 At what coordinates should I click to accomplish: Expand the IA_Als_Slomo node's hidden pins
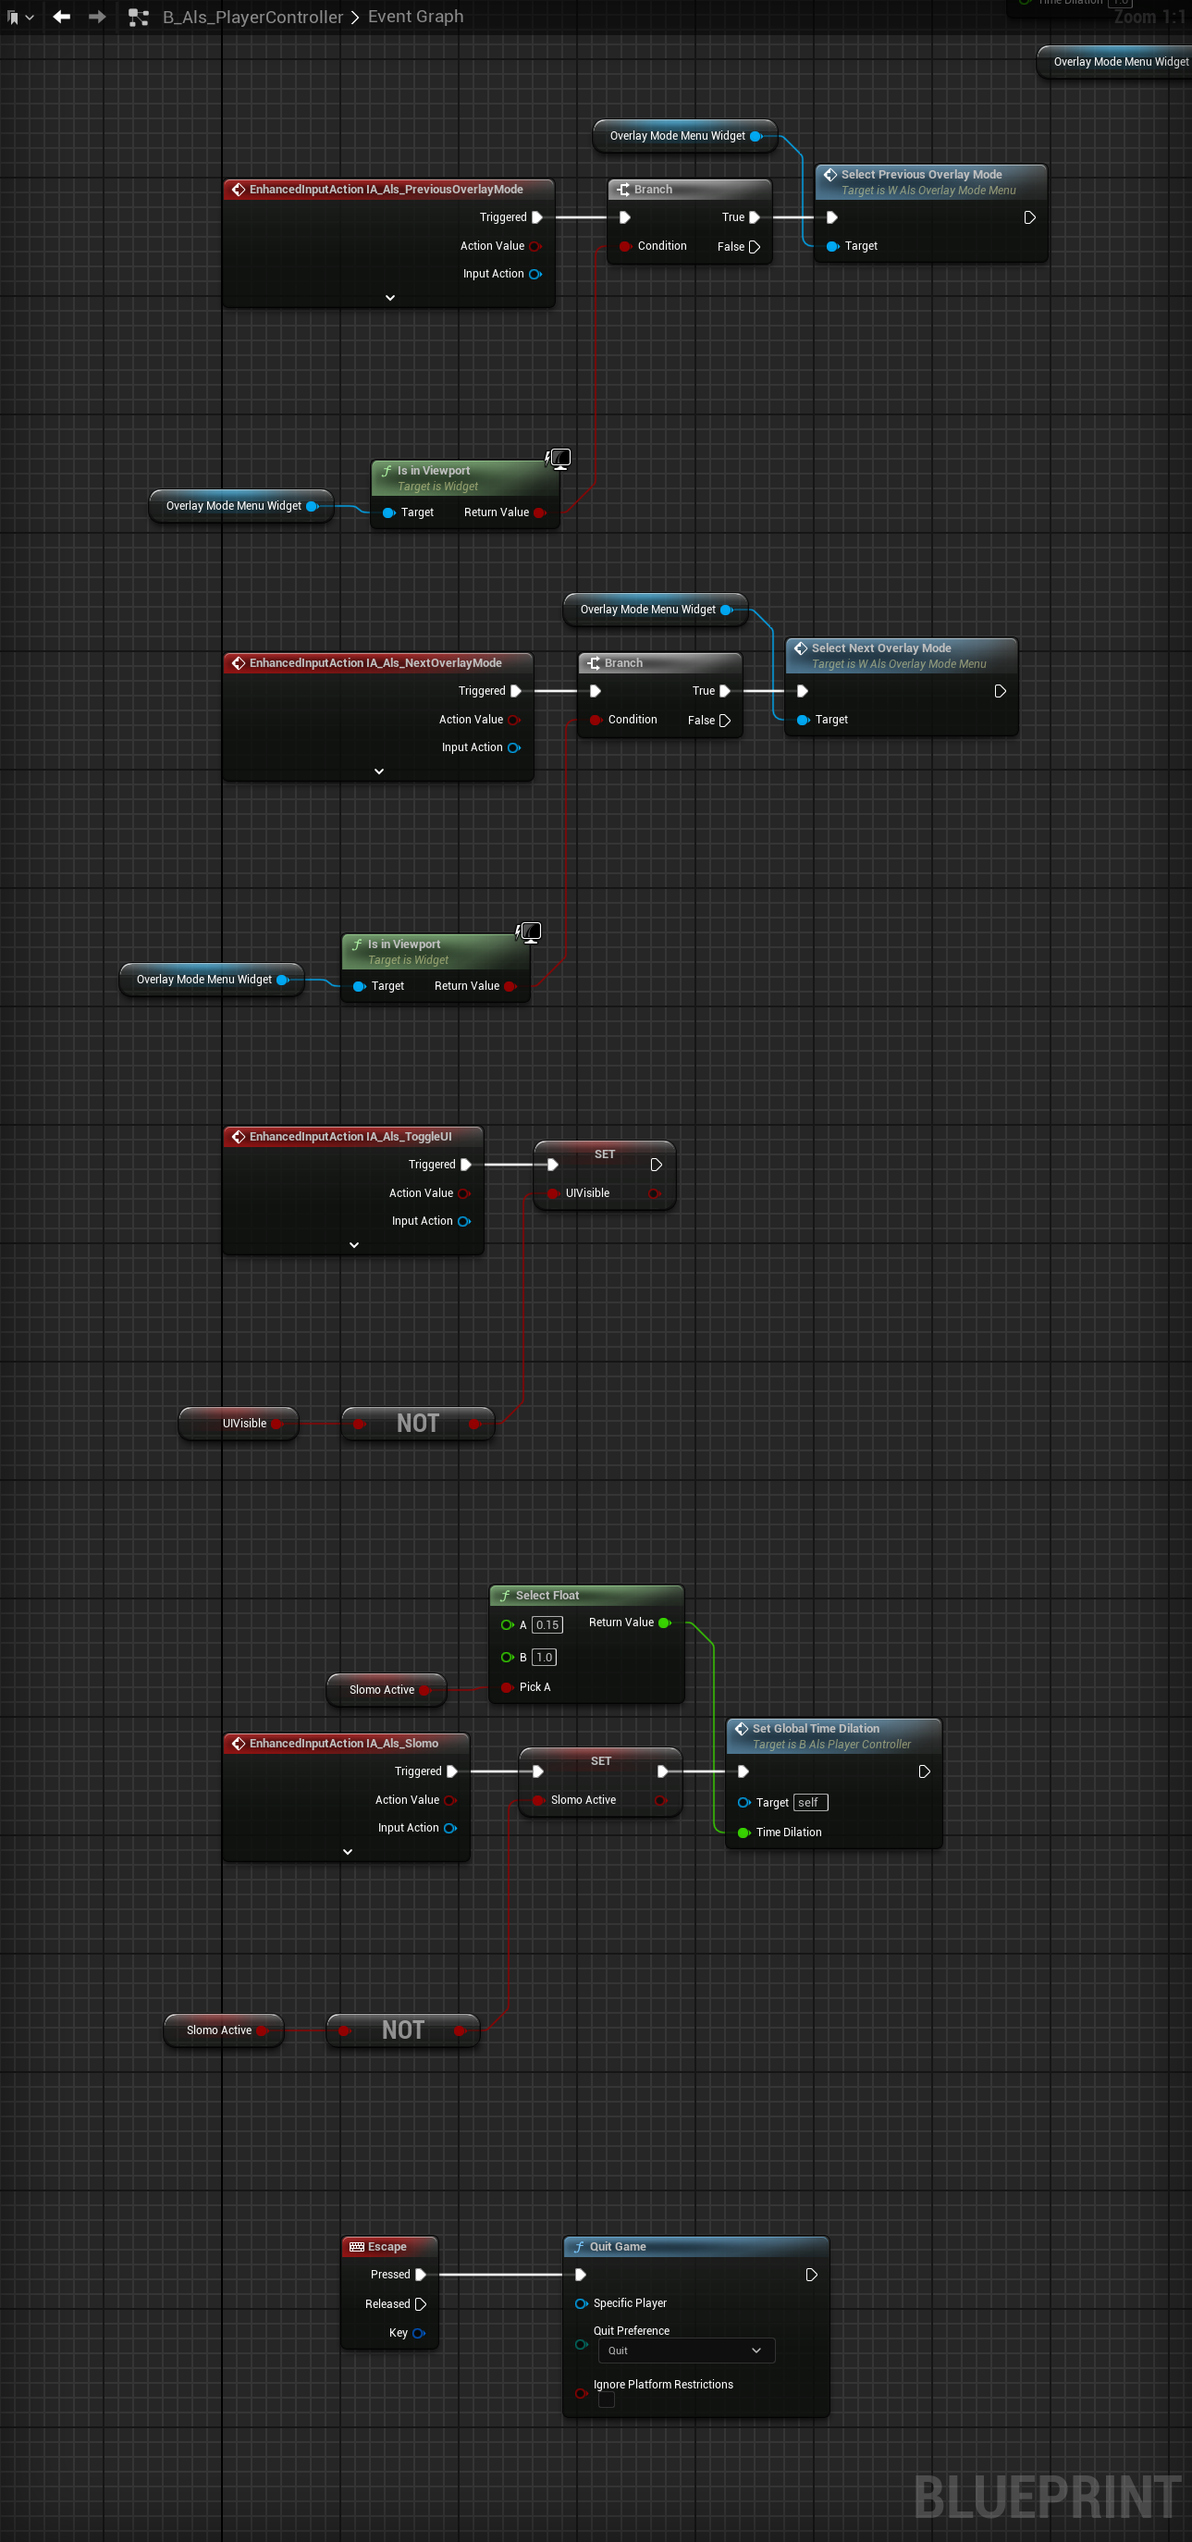click(348, 1851)
